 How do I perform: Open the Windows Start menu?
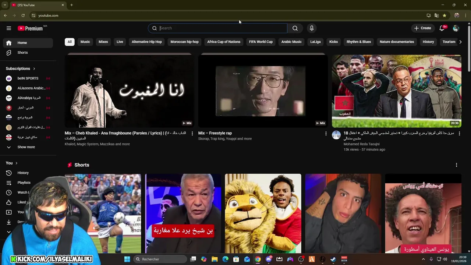(127, 259)
